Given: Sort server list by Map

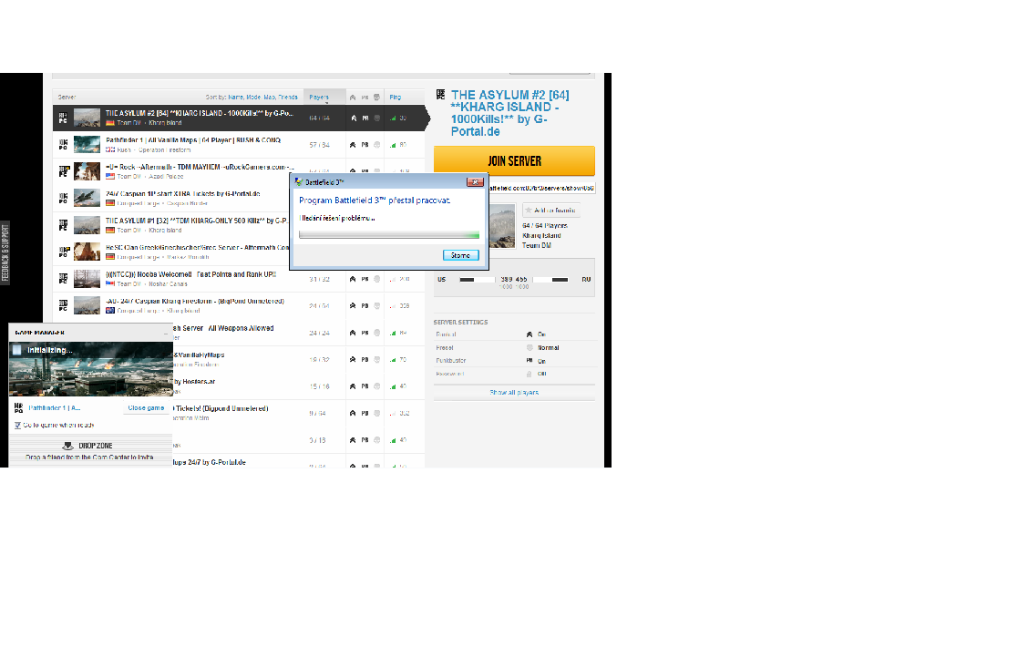Looking at the screenshot, I should [270, 98].
